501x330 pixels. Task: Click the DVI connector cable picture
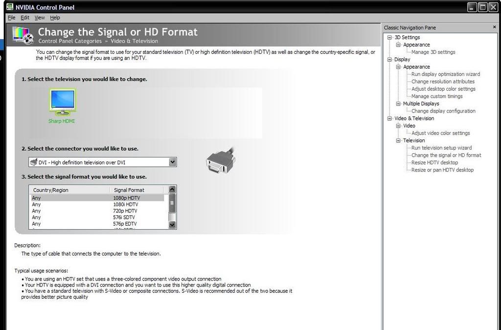point(221,161)
